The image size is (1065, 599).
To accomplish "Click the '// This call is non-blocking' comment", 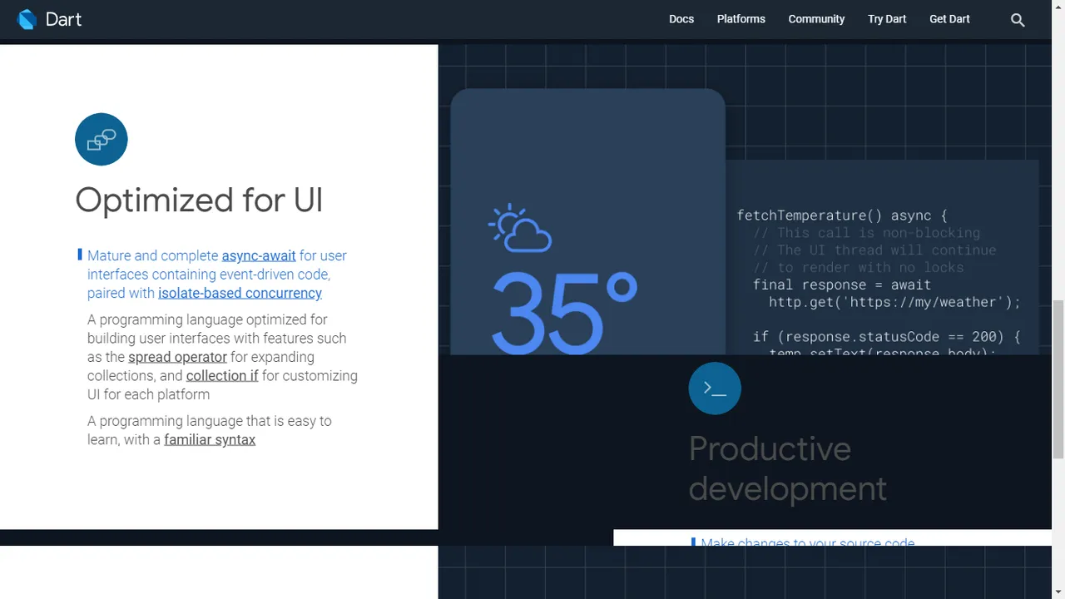I will [x=866, y=233].
